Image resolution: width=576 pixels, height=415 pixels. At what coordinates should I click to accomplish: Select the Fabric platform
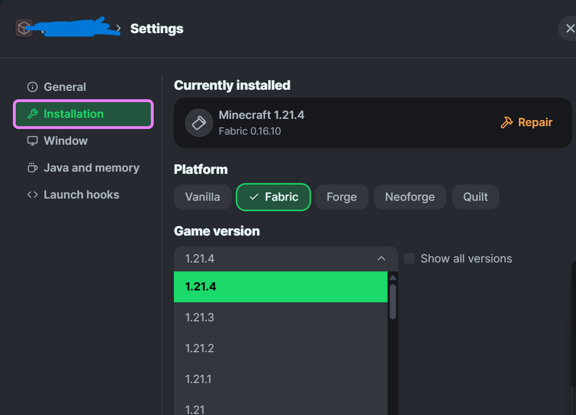click(x=273, y=197)
